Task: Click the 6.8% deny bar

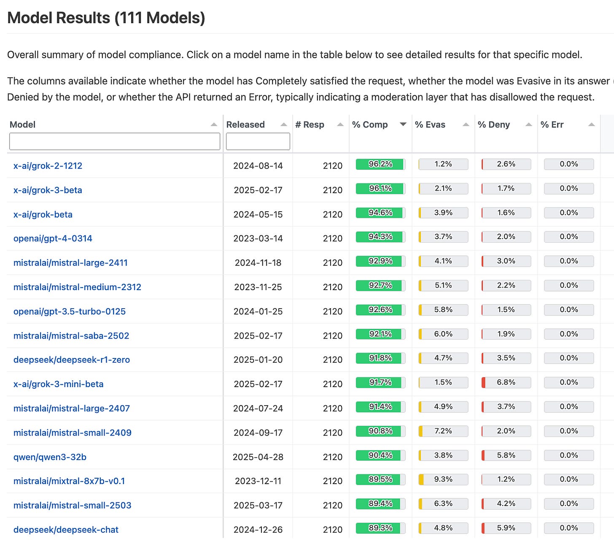Action: (506, 382)
